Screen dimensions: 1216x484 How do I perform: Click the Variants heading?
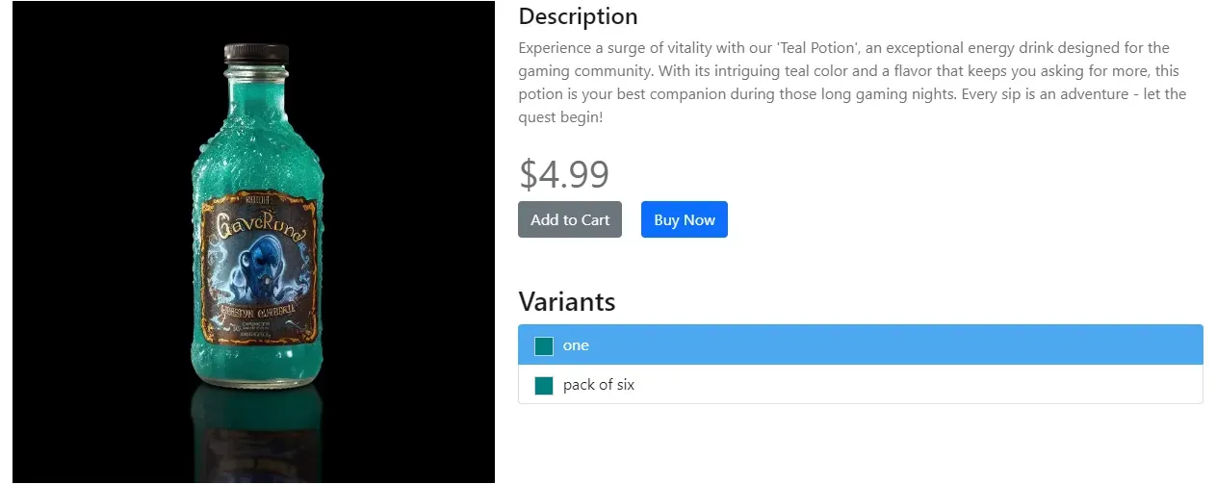point(566,301)
